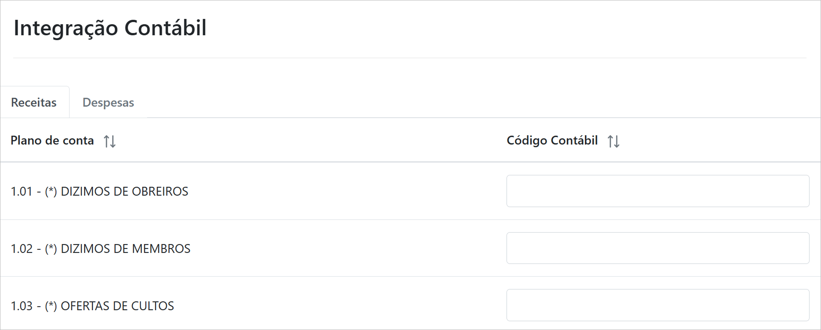Open the Despesas tab
The width and height of the screenshot is (821, 330).
(108, 103)
